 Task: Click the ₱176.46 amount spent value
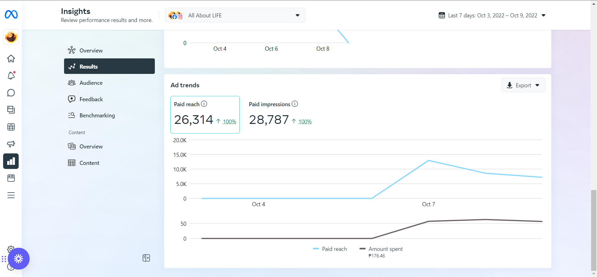pyautogui.click(x=377, y=256)
